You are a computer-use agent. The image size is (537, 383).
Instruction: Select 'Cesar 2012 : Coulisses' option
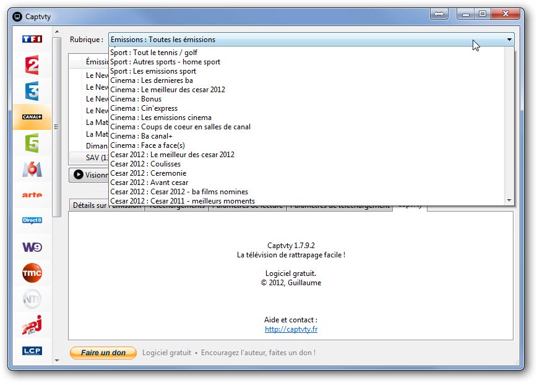(145, 164)
